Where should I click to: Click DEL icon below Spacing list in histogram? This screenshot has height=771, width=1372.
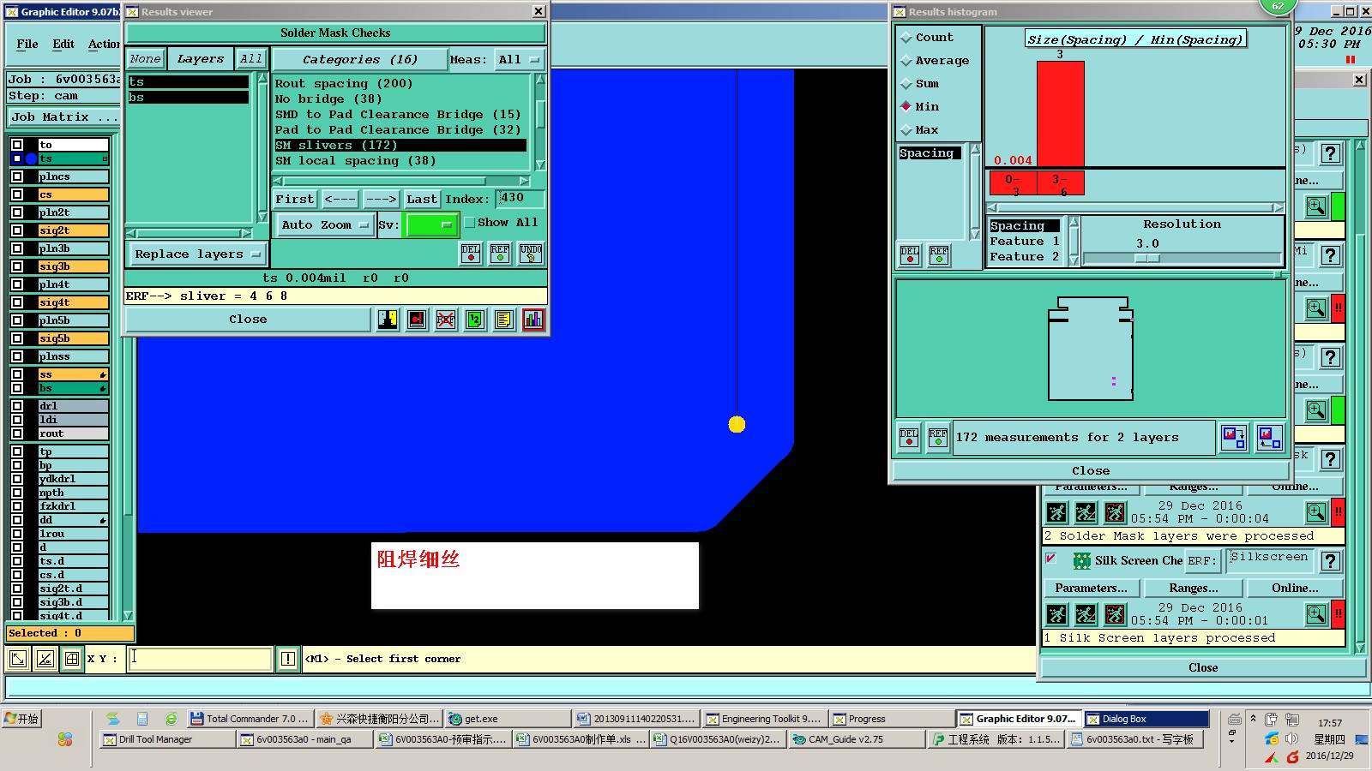910,255
